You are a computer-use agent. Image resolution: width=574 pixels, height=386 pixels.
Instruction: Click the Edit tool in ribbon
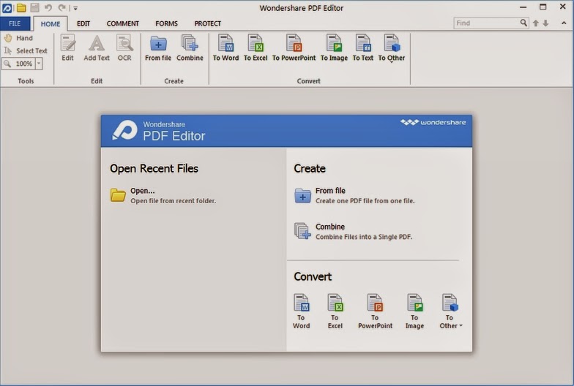pos(67,48)
